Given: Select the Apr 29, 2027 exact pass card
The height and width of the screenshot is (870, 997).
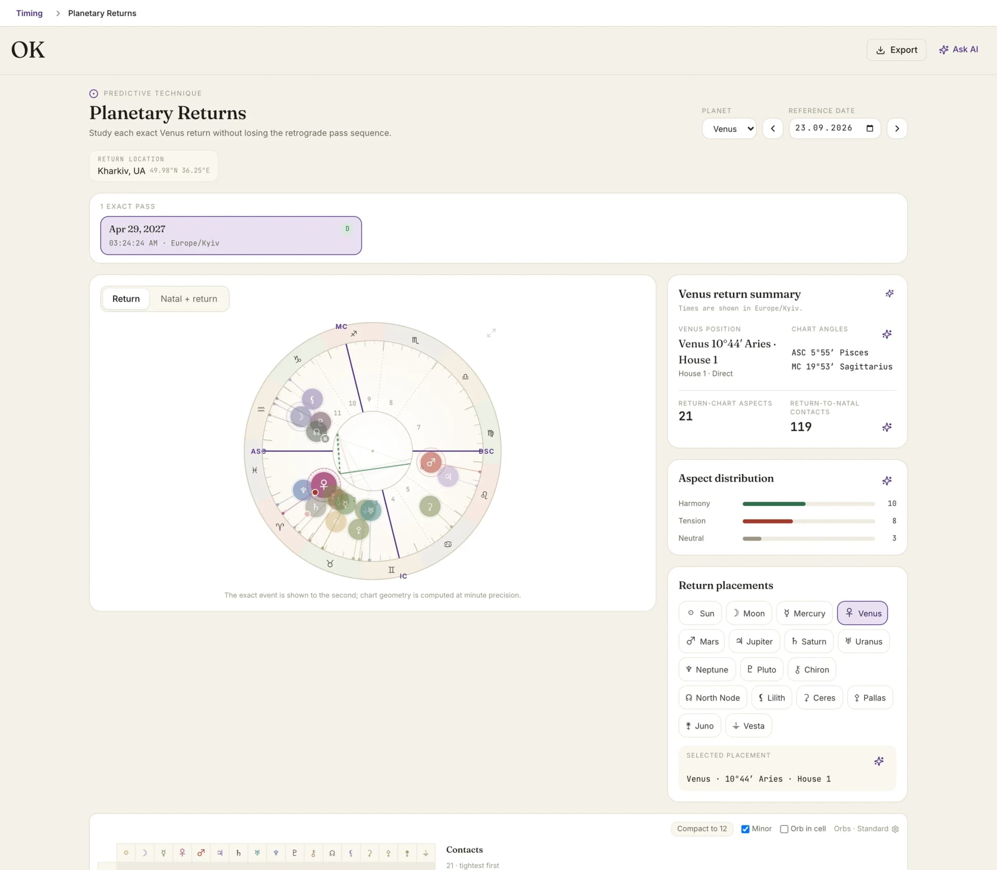Looking at the screenshot, I should tap(231, 235).
